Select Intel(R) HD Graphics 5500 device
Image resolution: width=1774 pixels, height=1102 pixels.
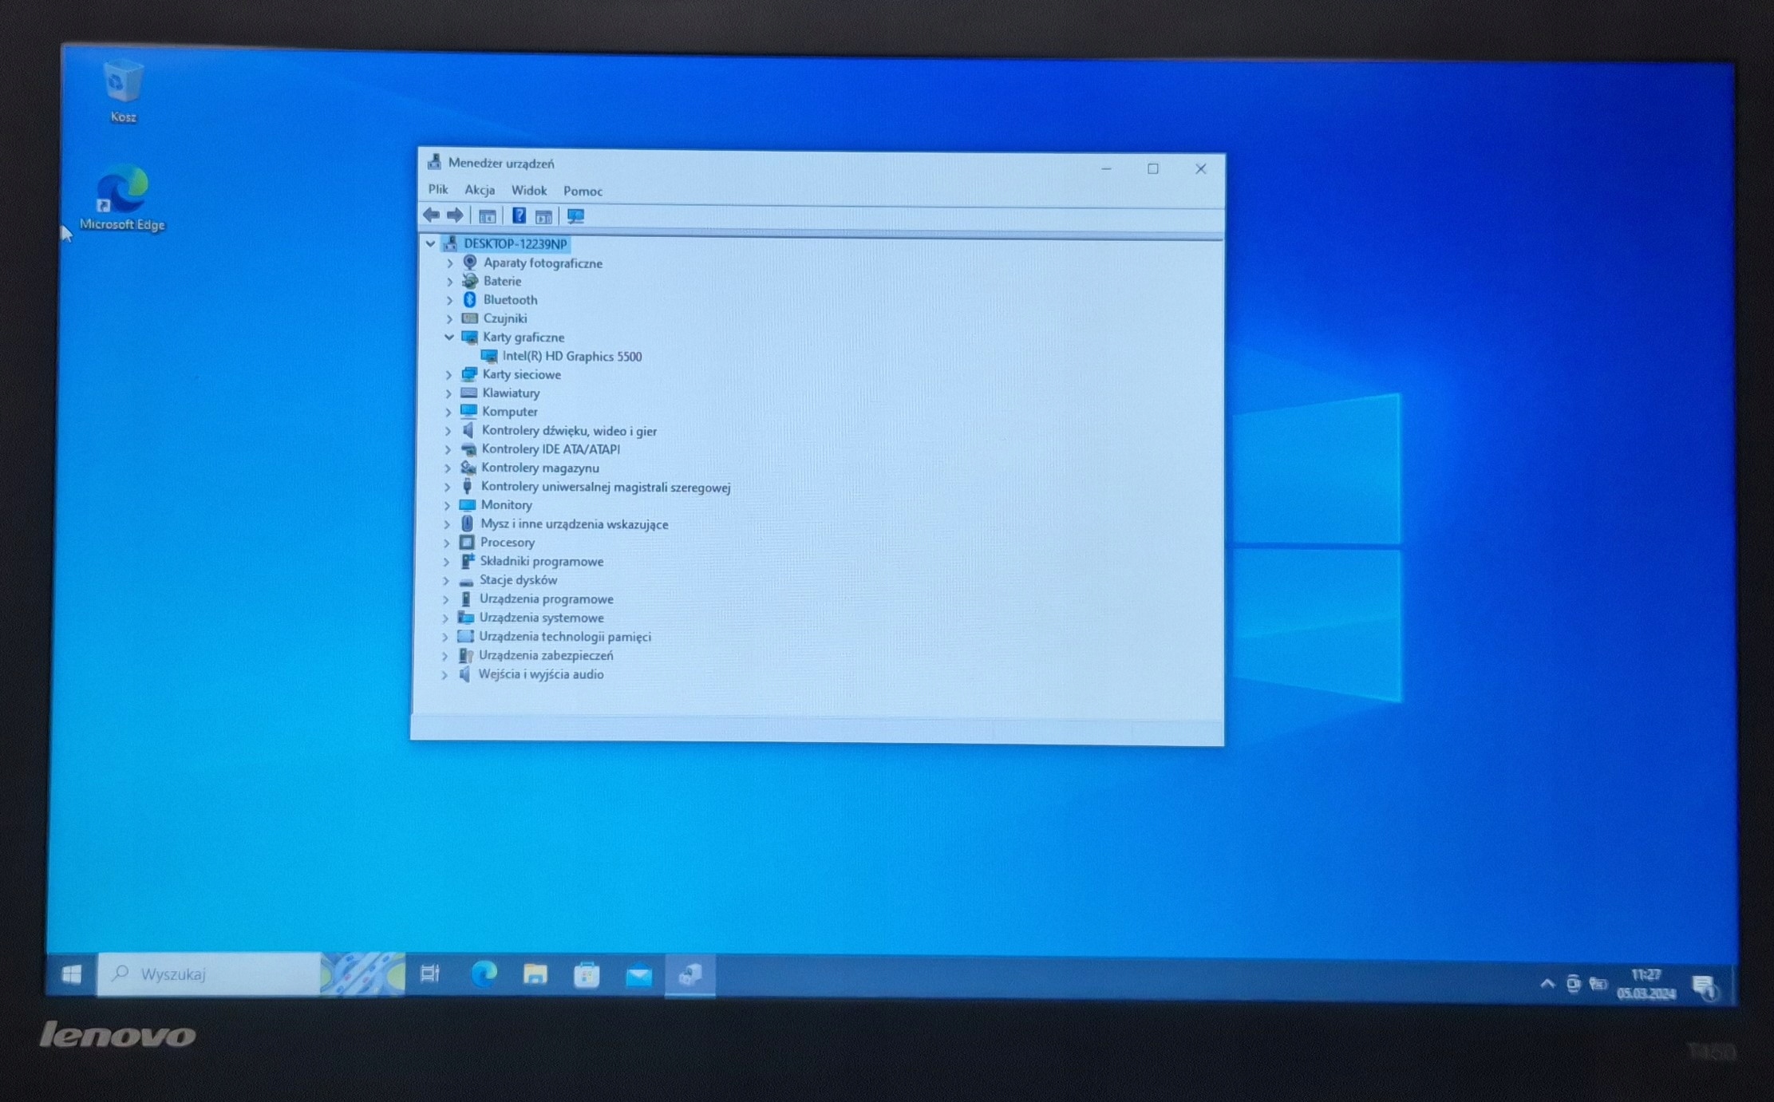(571, 357)
